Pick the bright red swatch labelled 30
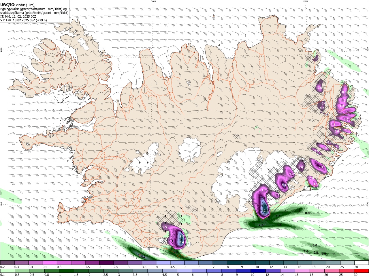 (x=362, y=271)
